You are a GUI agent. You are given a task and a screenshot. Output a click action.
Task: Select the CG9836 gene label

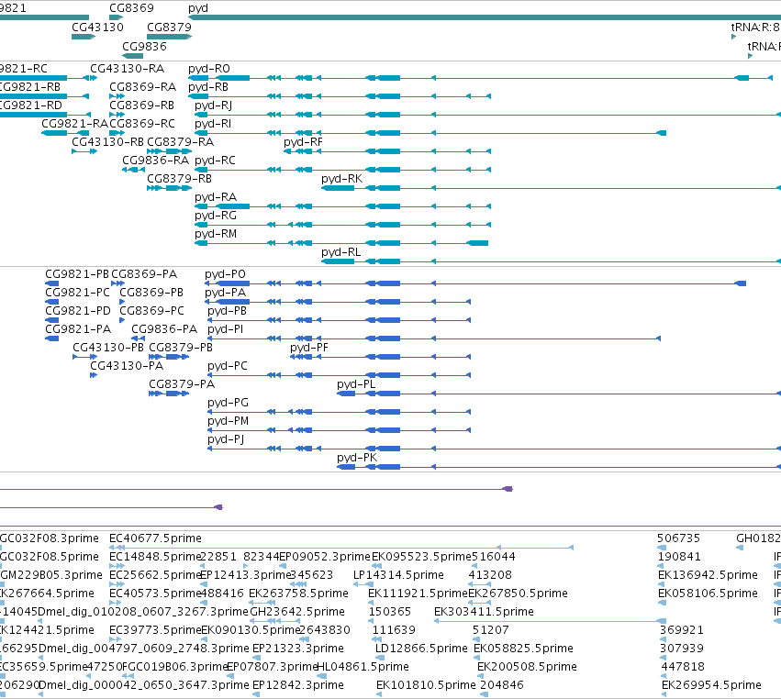click(x=144, y=46)
